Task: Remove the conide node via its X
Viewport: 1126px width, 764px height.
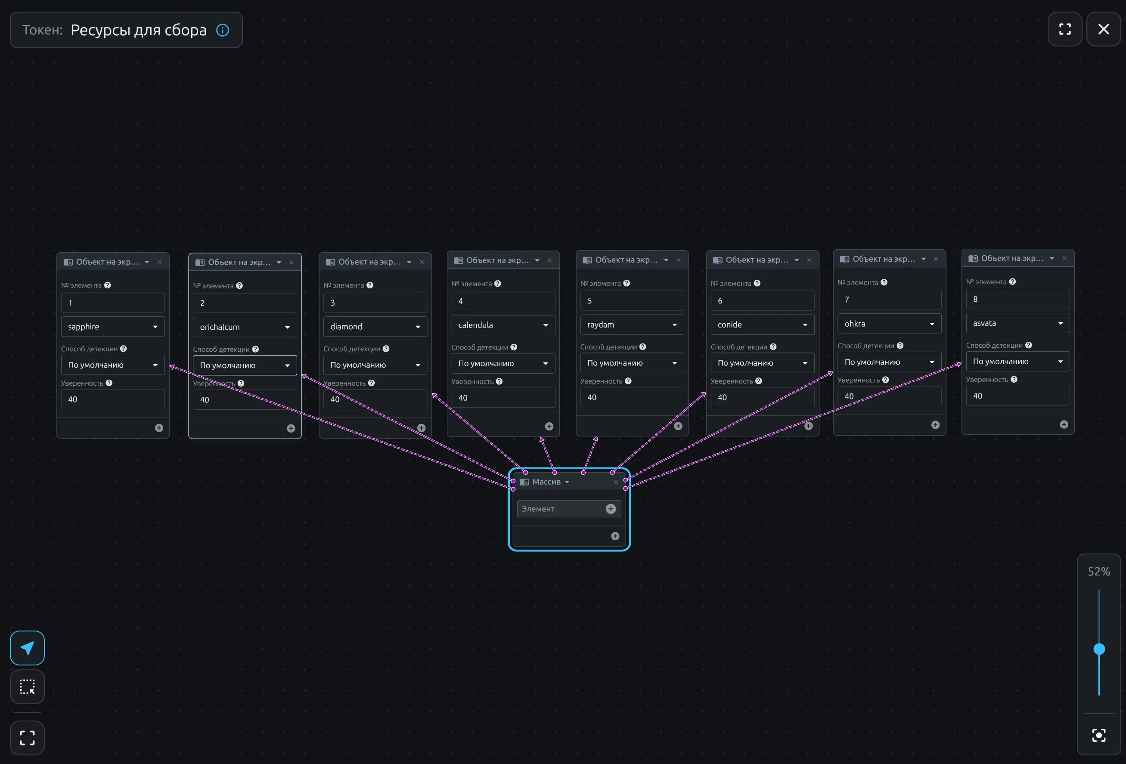Action: 809,260
